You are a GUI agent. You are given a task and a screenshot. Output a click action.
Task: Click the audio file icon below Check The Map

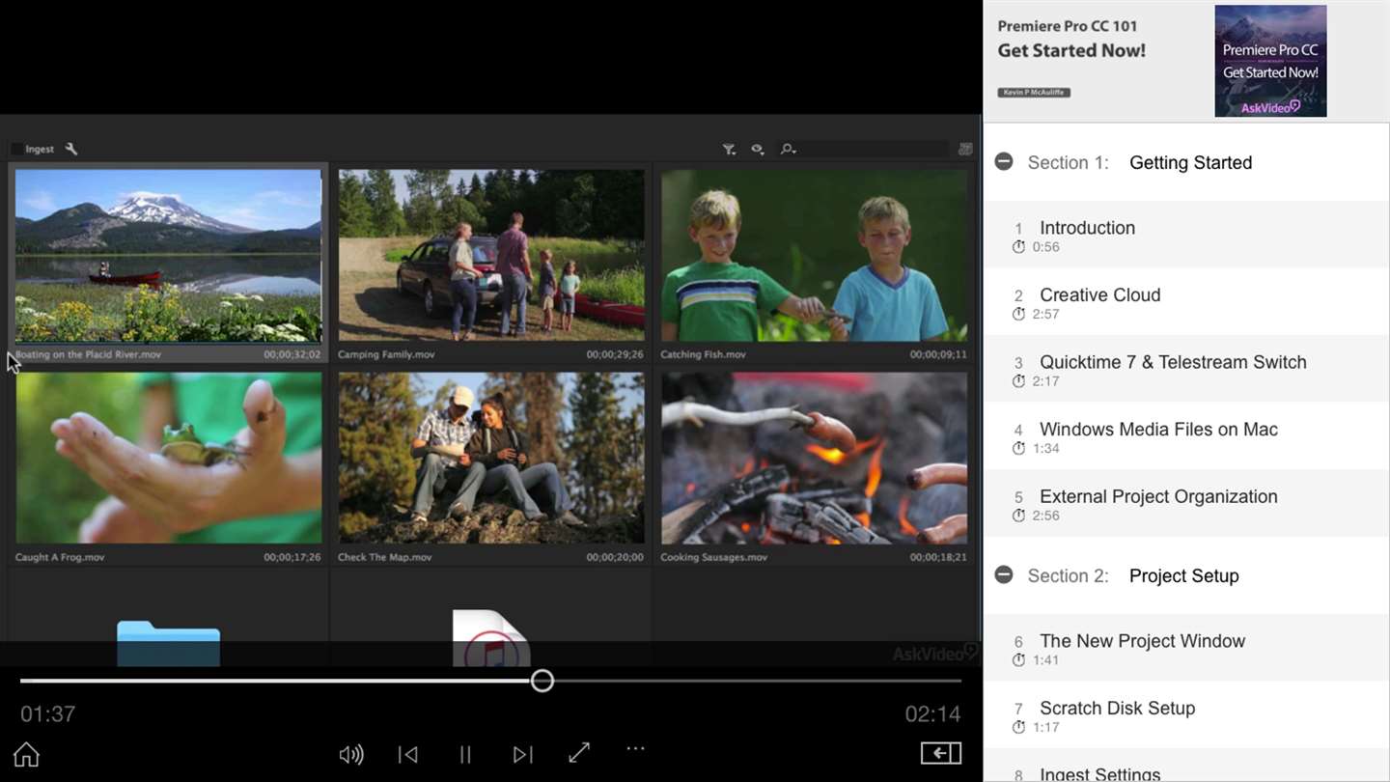click(x=491, y=638)
